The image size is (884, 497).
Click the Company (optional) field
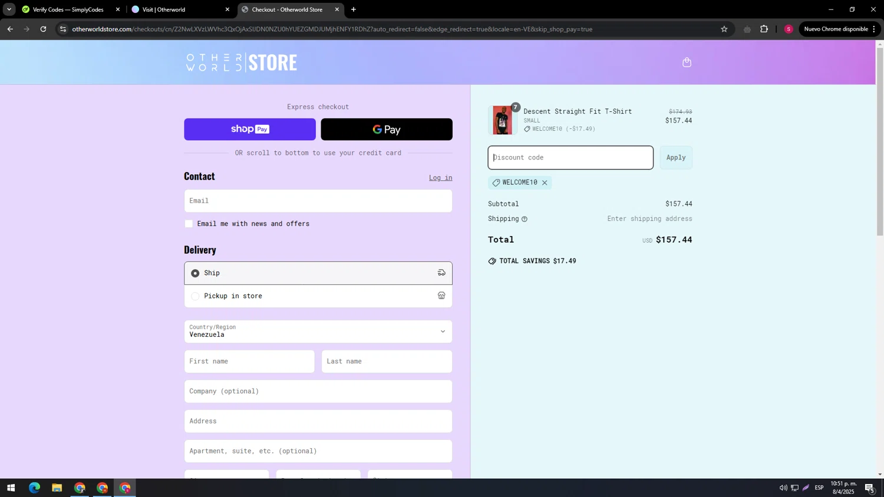click(x=318, y=392)
